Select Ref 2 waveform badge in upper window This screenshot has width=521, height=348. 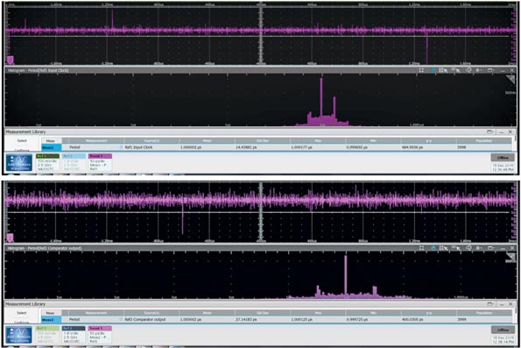74,162
